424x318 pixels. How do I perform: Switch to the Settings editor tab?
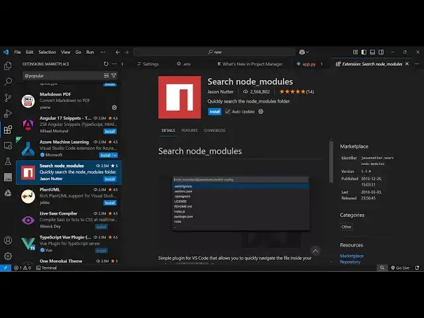tap(148, 64)
